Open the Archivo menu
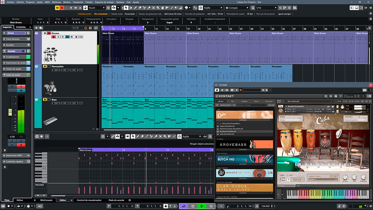The height and width of the screenshot is (210, 373). 11,2
